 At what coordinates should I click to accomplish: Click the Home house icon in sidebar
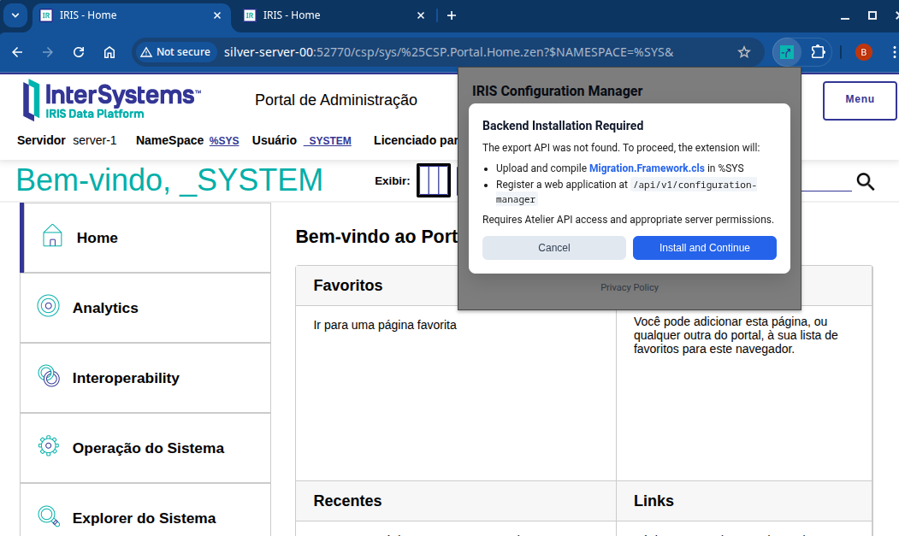52,236
